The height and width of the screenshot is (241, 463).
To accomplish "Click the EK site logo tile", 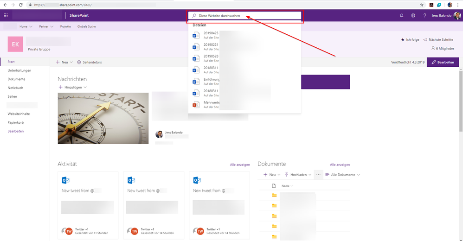I will tap(15, 44).
